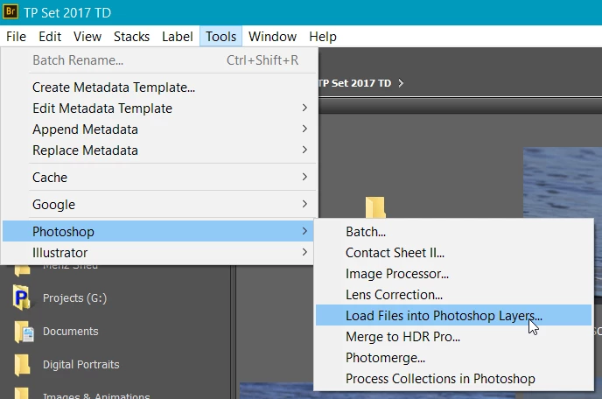Open the File menu
The image size is (602, 399).
[x=16, y=37]
